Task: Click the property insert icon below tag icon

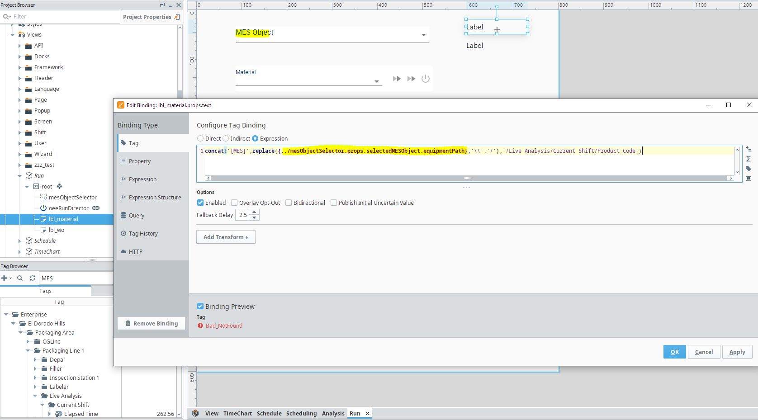Action: coord(749,179)
